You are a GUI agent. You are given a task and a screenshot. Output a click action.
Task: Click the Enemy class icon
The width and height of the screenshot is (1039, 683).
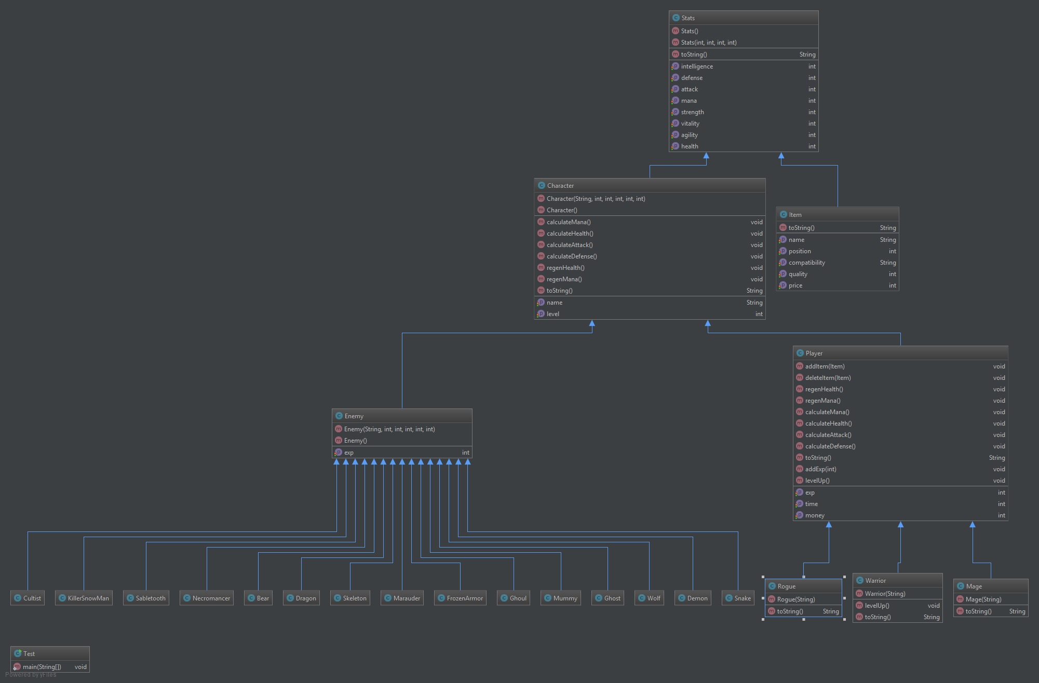[x=339, y=416]
